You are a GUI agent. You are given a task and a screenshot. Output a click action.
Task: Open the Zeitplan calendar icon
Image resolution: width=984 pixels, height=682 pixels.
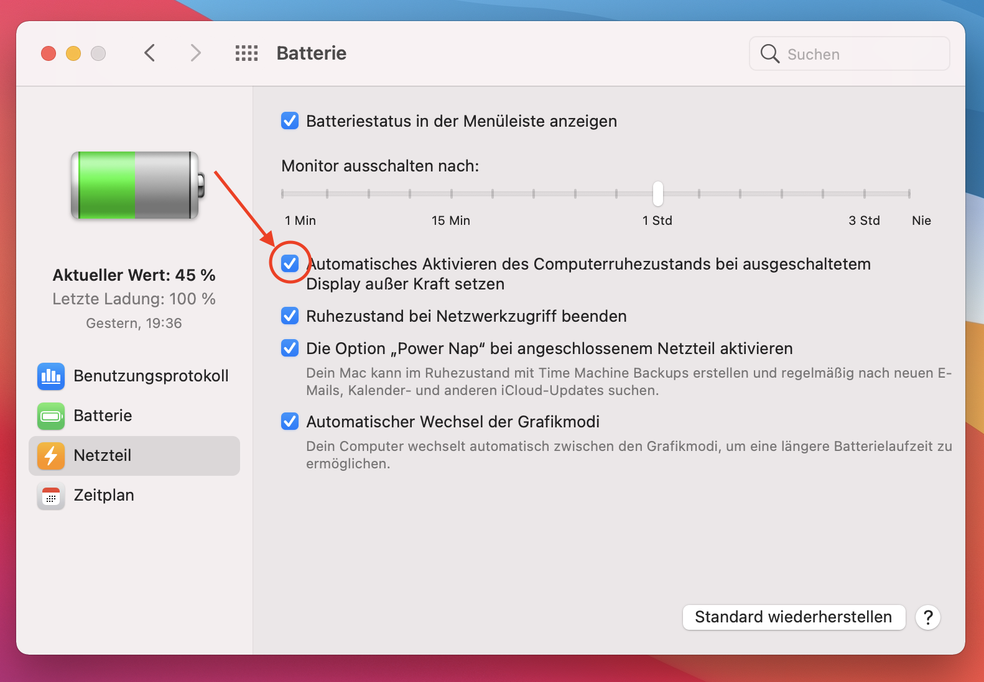[50, 496]
